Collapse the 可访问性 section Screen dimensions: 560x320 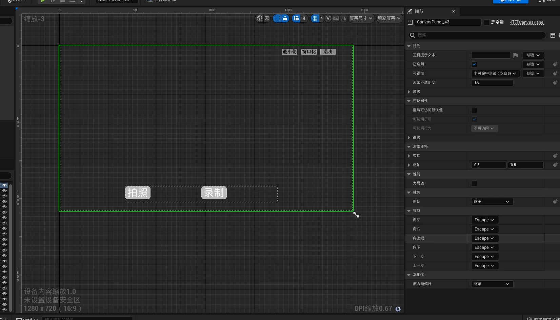409,101
